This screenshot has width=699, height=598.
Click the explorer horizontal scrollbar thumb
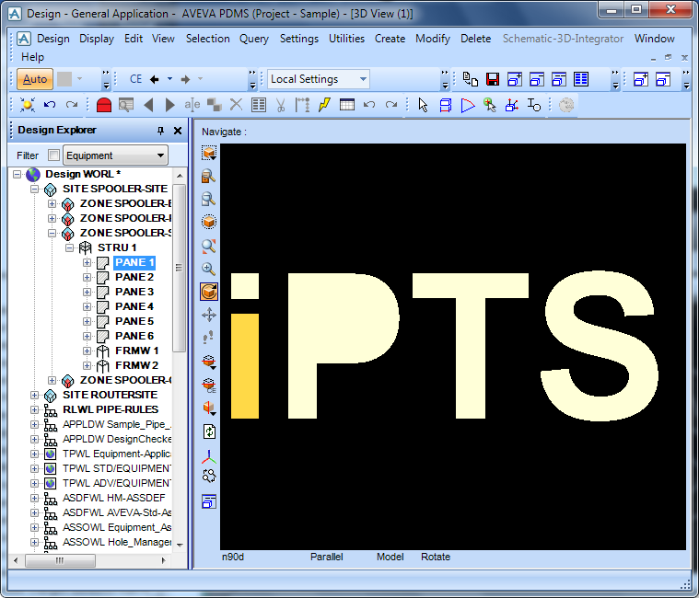pos(60,560)
